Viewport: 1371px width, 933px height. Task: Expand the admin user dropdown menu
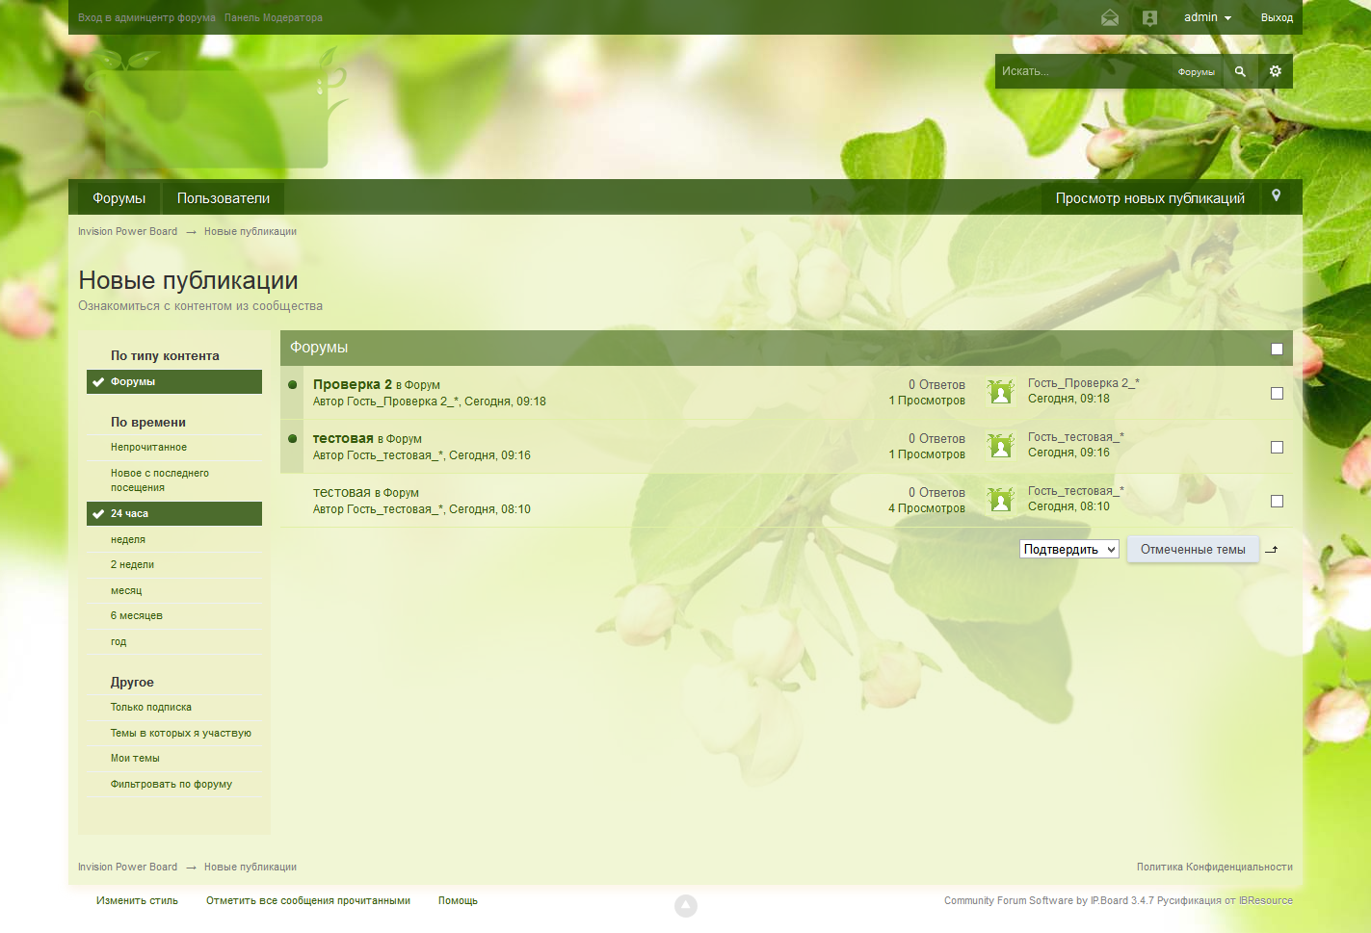1207,17
